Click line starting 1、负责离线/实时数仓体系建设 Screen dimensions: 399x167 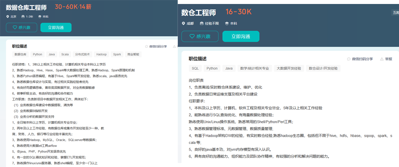(226, 87)
